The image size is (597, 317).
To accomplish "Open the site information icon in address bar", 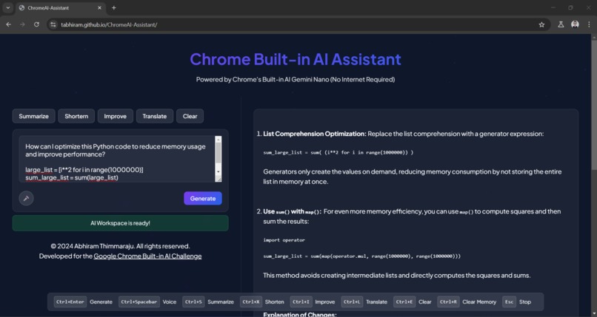I will [53, 24].
